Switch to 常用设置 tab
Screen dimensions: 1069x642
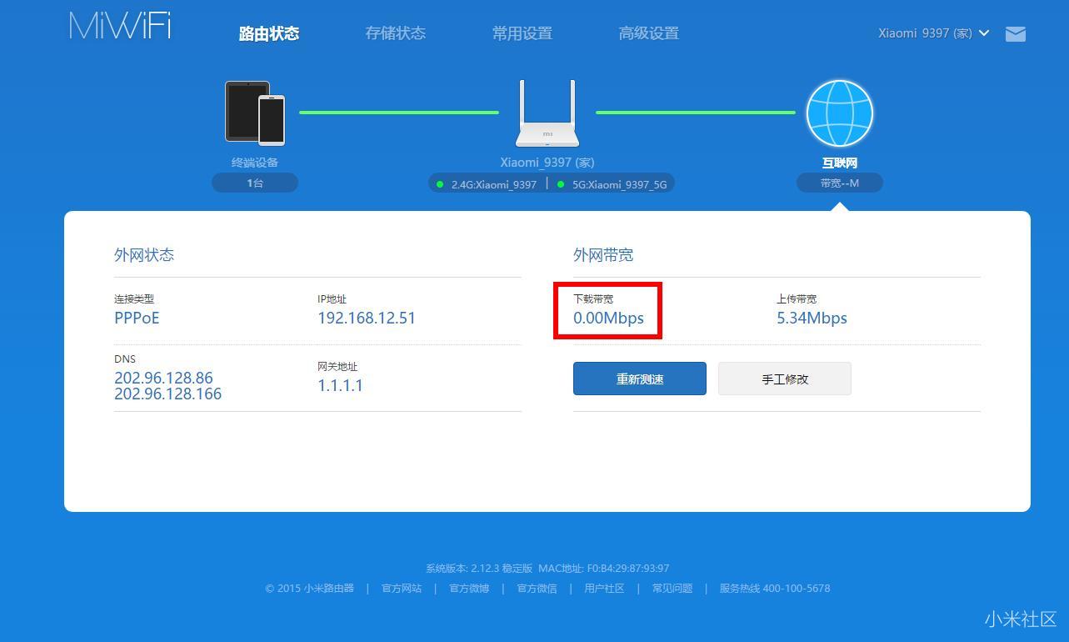pos(522,33)
